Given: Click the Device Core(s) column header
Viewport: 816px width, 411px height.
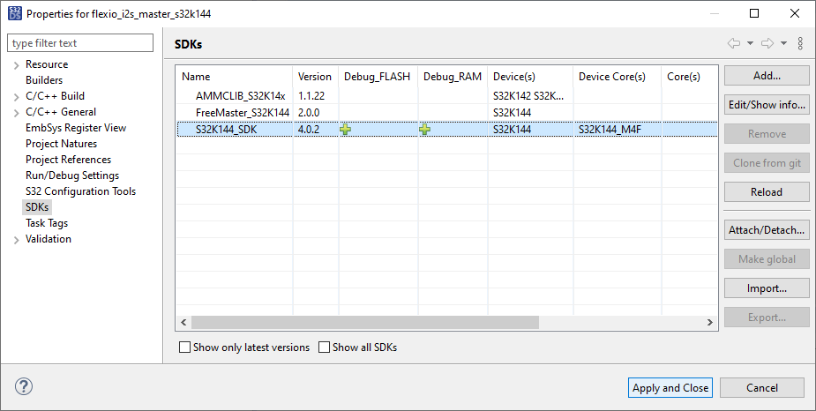Looking at the screenshot, I should click(618, 77).
